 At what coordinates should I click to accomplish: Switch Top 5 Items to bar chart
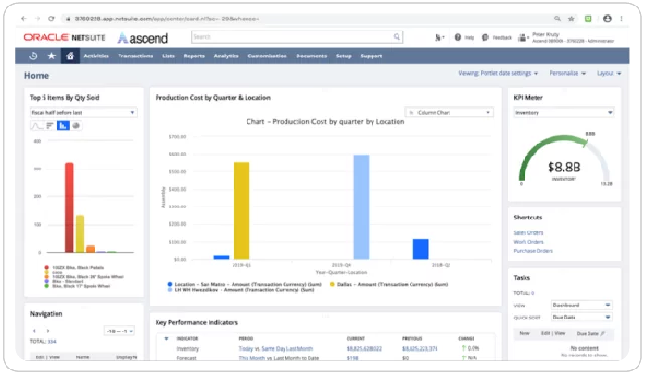point(50,126)
